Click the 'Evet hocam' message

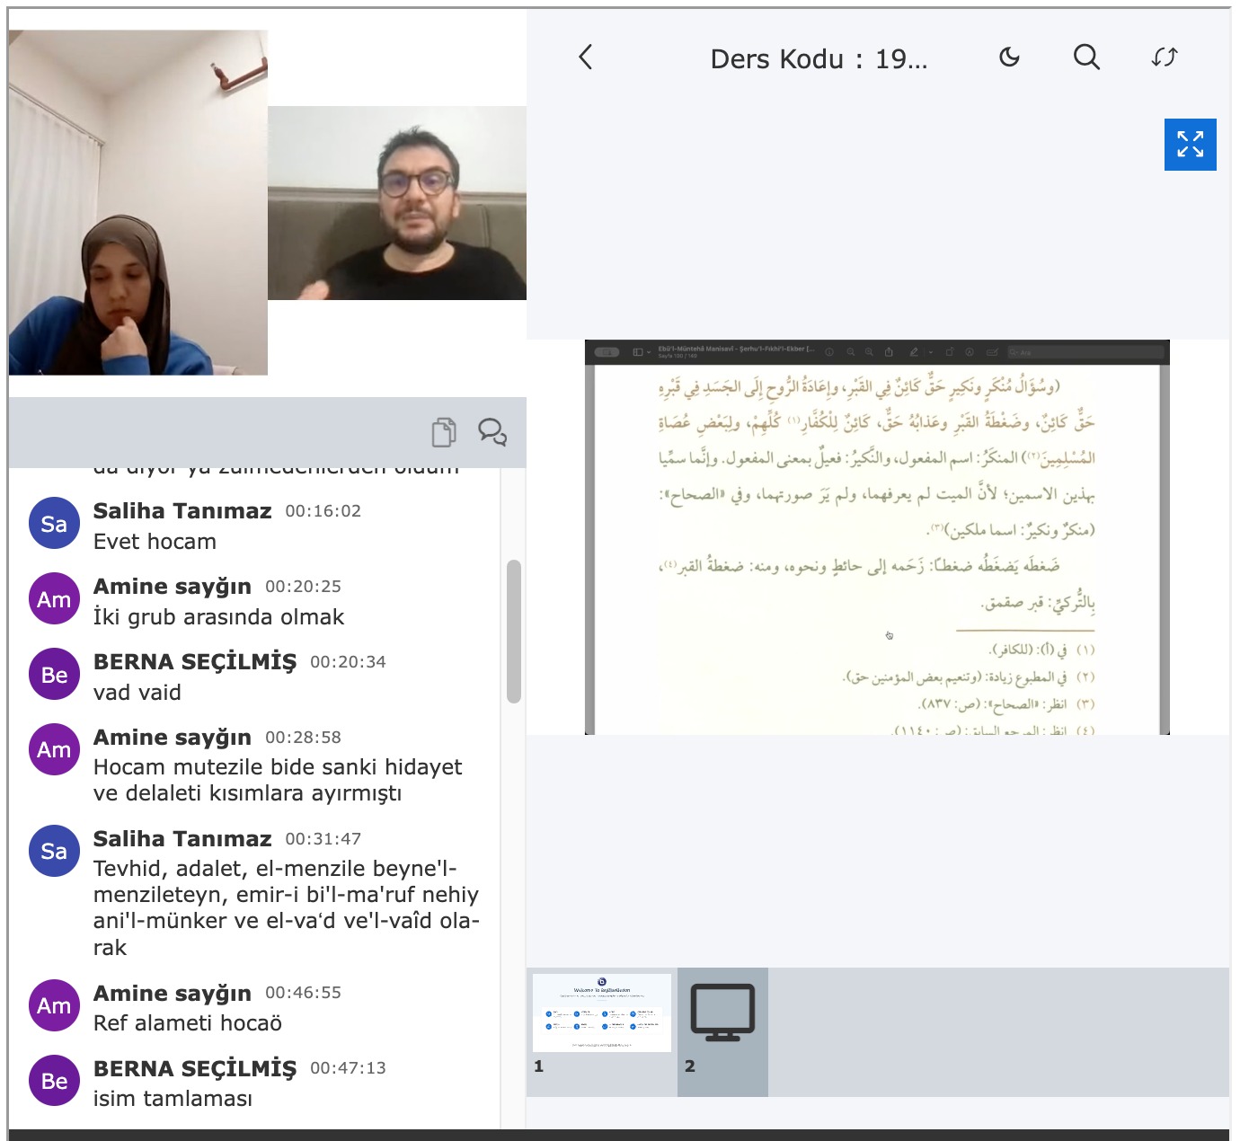tap(155, 542)
